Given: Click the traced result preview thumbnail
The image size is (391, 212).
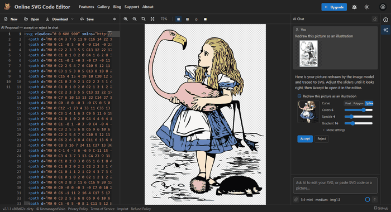Looking at the screenshot, I should [x=308, y=112].
